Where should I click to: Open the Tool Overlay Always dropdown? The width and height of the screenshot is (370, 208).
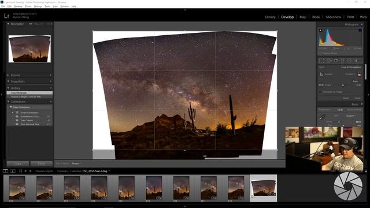tap(76, 164)
